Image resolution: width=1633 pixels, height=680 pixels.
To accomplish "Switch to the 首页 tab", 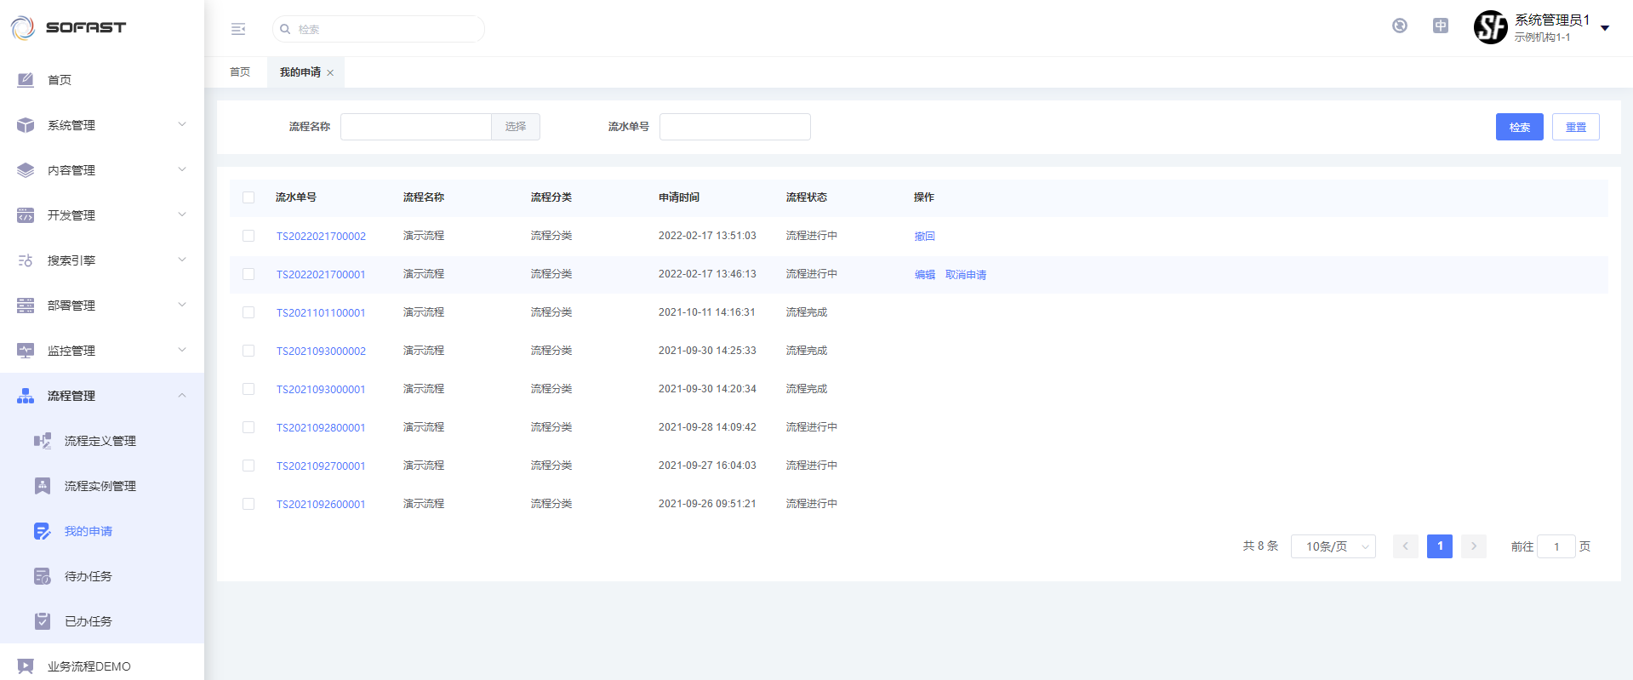I will (x=240, y=72).
